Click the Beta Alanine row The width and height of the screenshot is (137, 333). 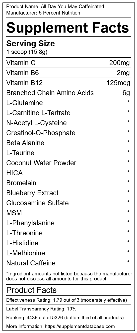(x=68, y=143)
